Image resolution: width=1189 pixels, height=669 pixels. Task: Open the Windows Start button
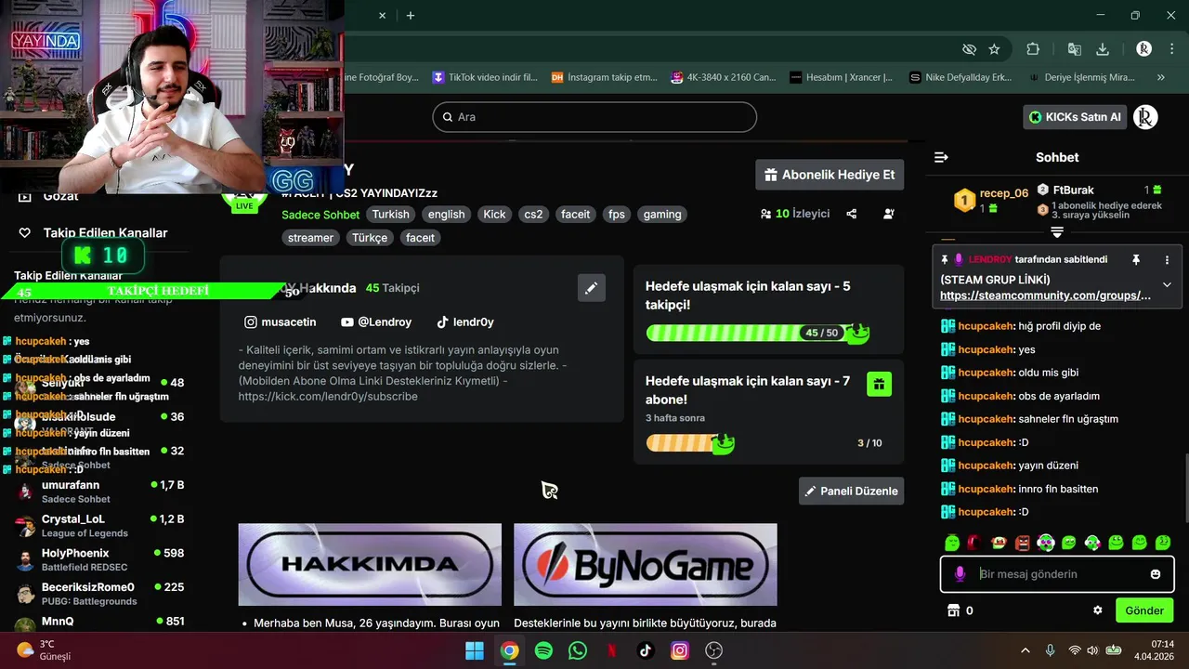(475, 650)
